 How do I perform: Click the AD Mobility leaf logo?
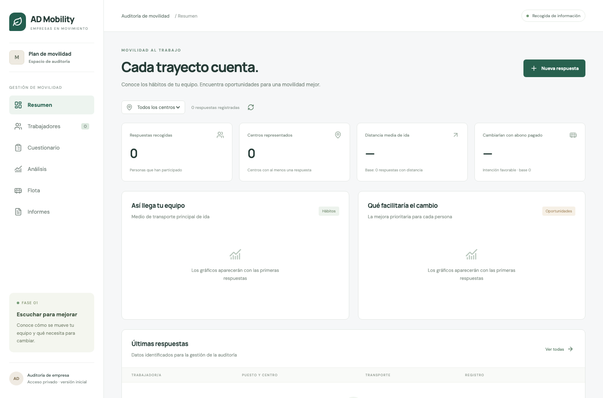pyautogui.click(x=18, y=22)
